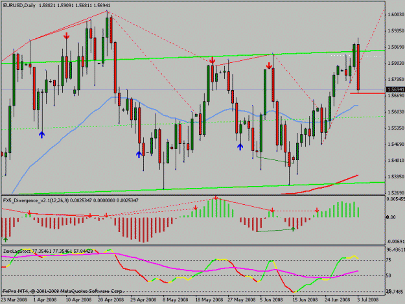The width and height of the screenshot is (405, 304).
Task: Click the 75 level on the stochastic scale
Action: [389, 260]
